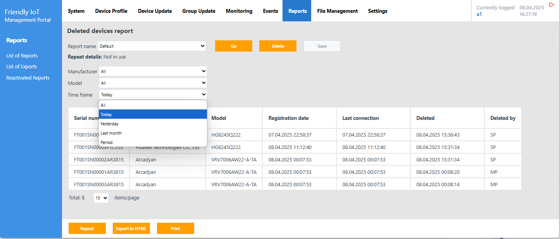Open the items per page dropdown

pyautogui.click(x=101, y=198)
